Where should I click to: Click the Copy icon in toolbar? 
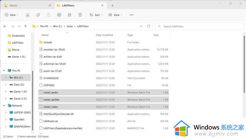tap(38, 15)
